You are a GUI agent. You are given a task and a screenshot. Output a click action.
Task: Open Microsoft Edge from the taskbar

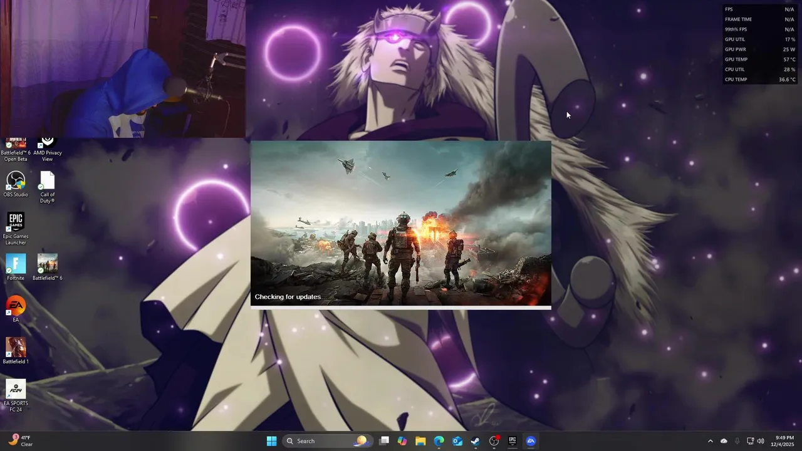point(439,441)
